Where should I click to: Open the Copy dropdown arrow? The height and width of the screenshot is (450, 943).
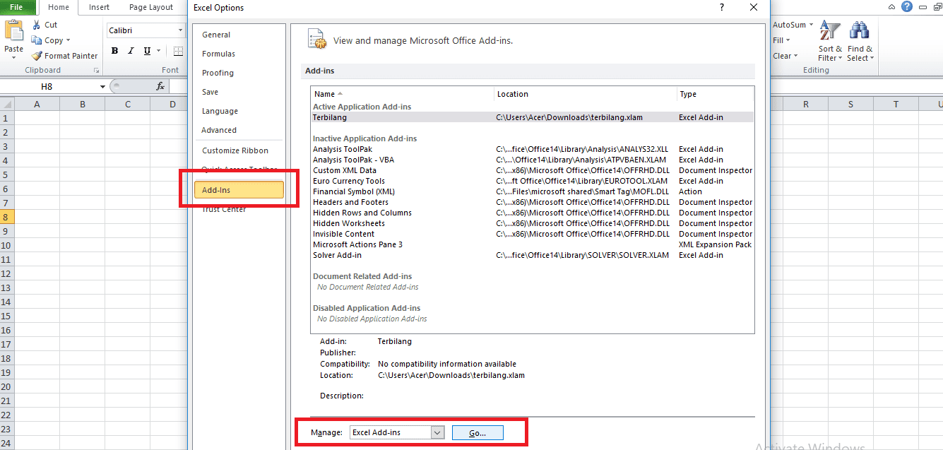[69, 41]
